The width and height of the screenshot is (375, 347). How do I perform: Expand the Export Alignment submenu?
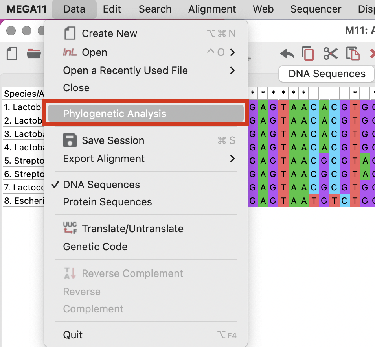pos(233,159)
